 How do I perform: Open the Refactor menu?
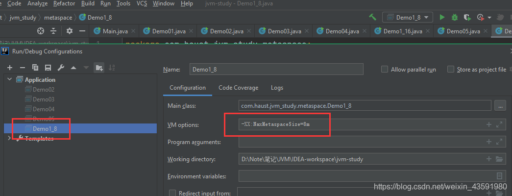click(x=64, y=3)
